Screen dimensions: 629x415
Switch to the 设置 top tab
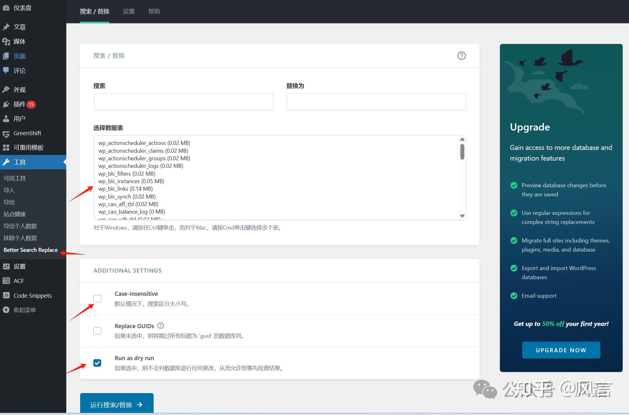(x=129, y=12)
